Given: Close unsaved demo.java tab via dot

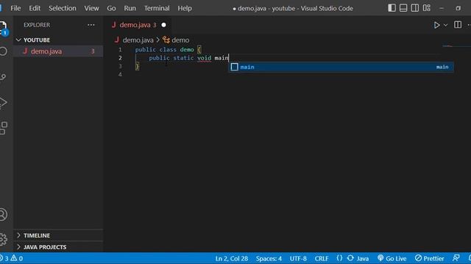Looking at the screenshot, I should click(x=163, y=25).
